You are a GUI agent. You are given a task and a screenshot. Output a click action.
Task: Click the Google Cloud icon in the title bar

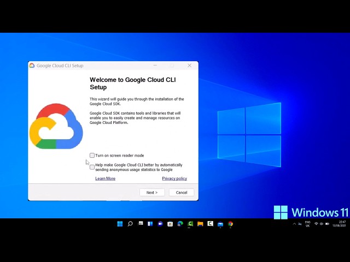click(32, 65)
